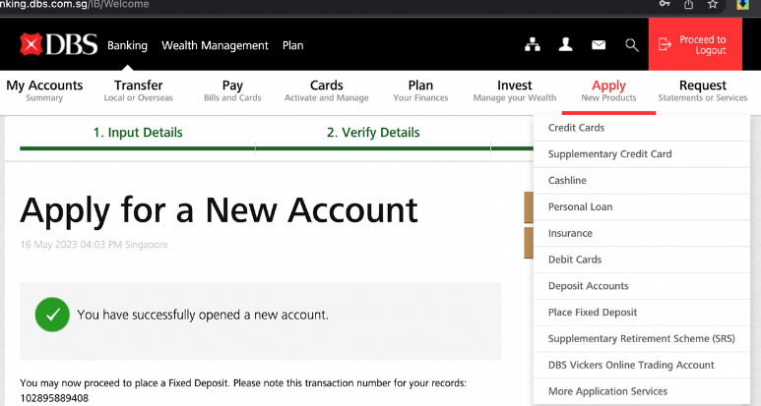Expand the Pay Bills and Cards menu
This screenshot has width=761, height=406.
232,90
